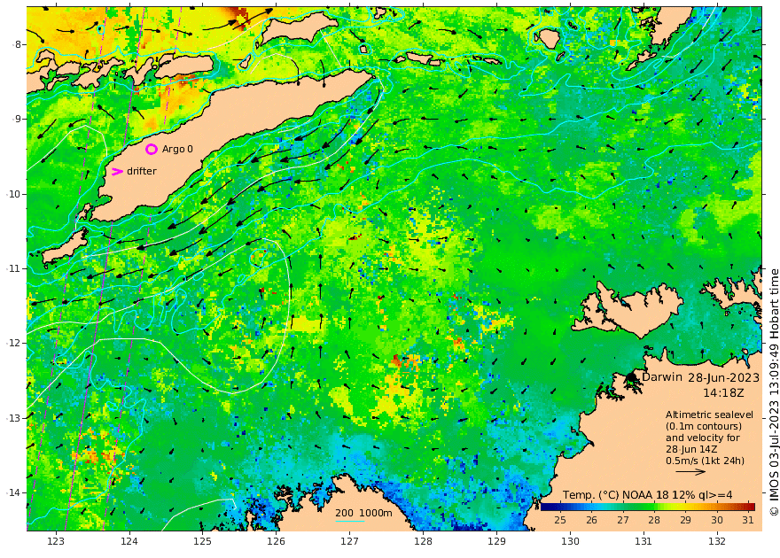Click the latitude 10 axis label

point(14,194)
